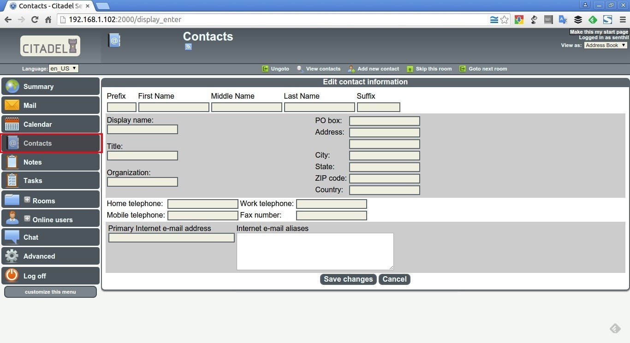Viewport: 630px width, 343px height.
Task: Open Notes from the sidebar menu
Action: [x=50, y=162]
